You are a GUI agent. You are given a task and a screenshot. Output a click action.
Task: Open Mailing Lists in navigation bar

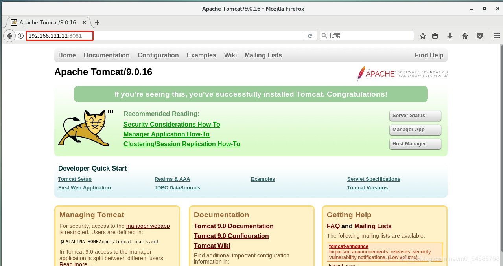pyautogui.click(x=263, y=55)
